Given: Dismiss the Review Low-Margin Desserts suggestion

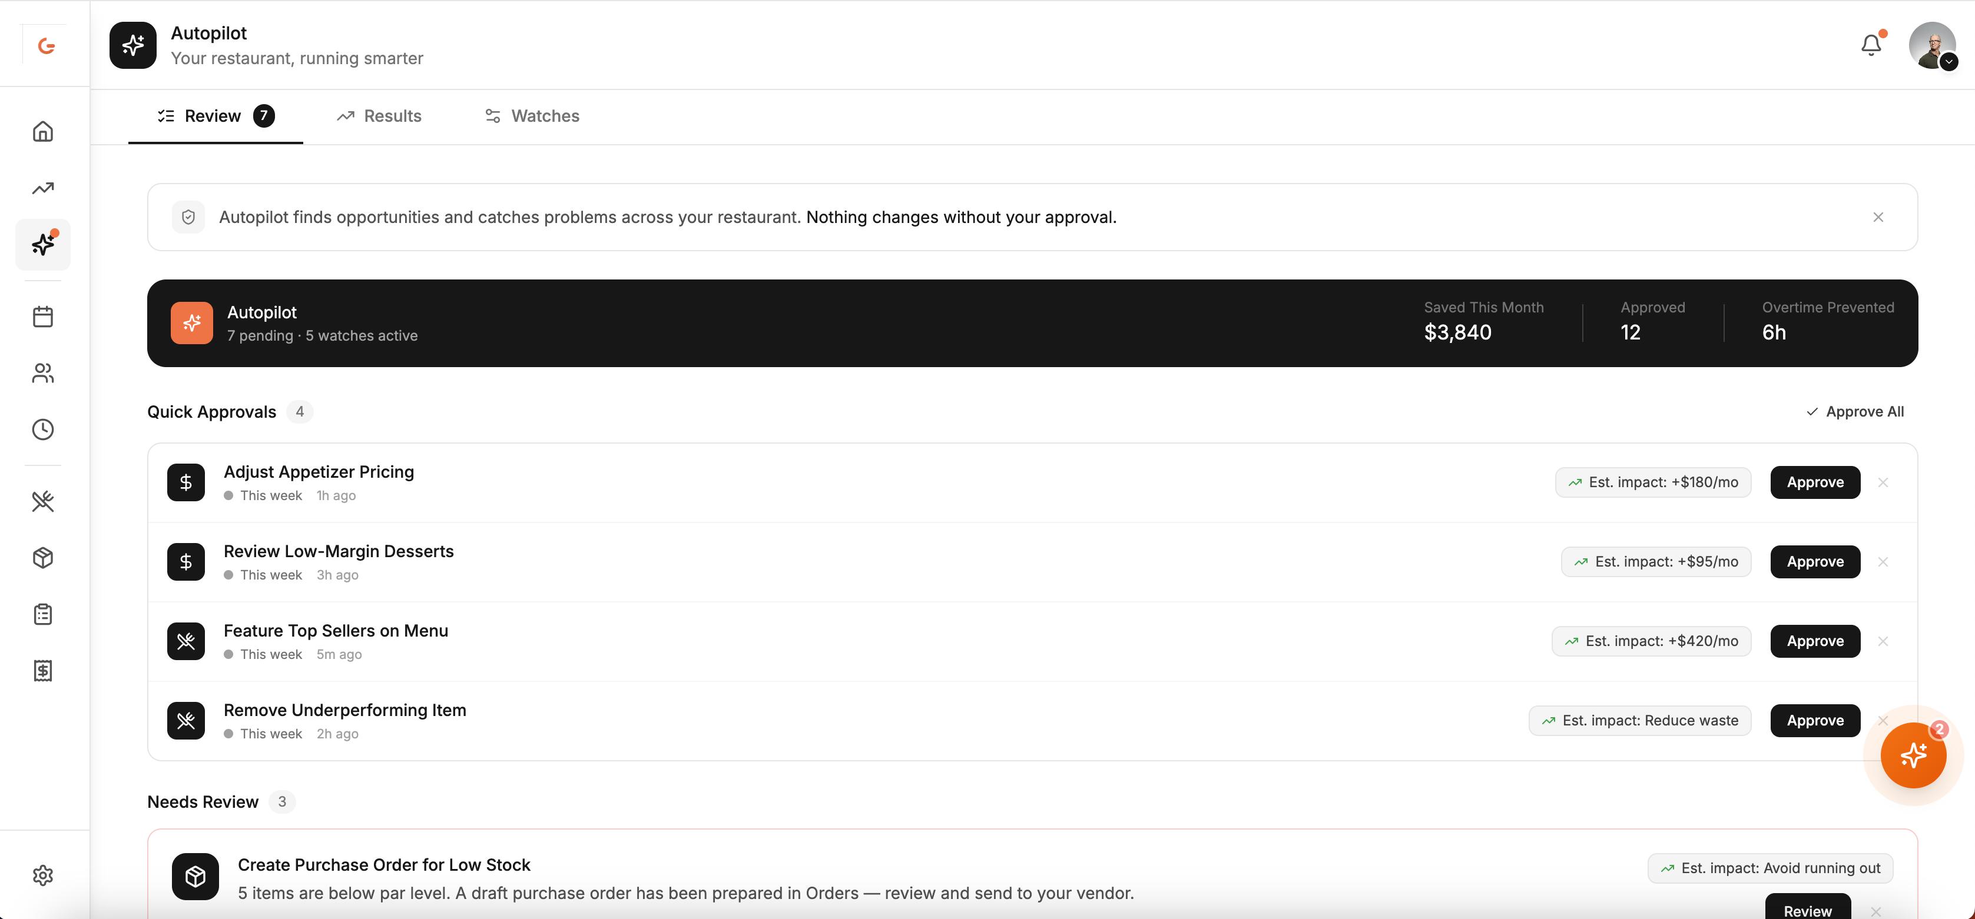Looking at the screenshot, I should point(1883,562).
